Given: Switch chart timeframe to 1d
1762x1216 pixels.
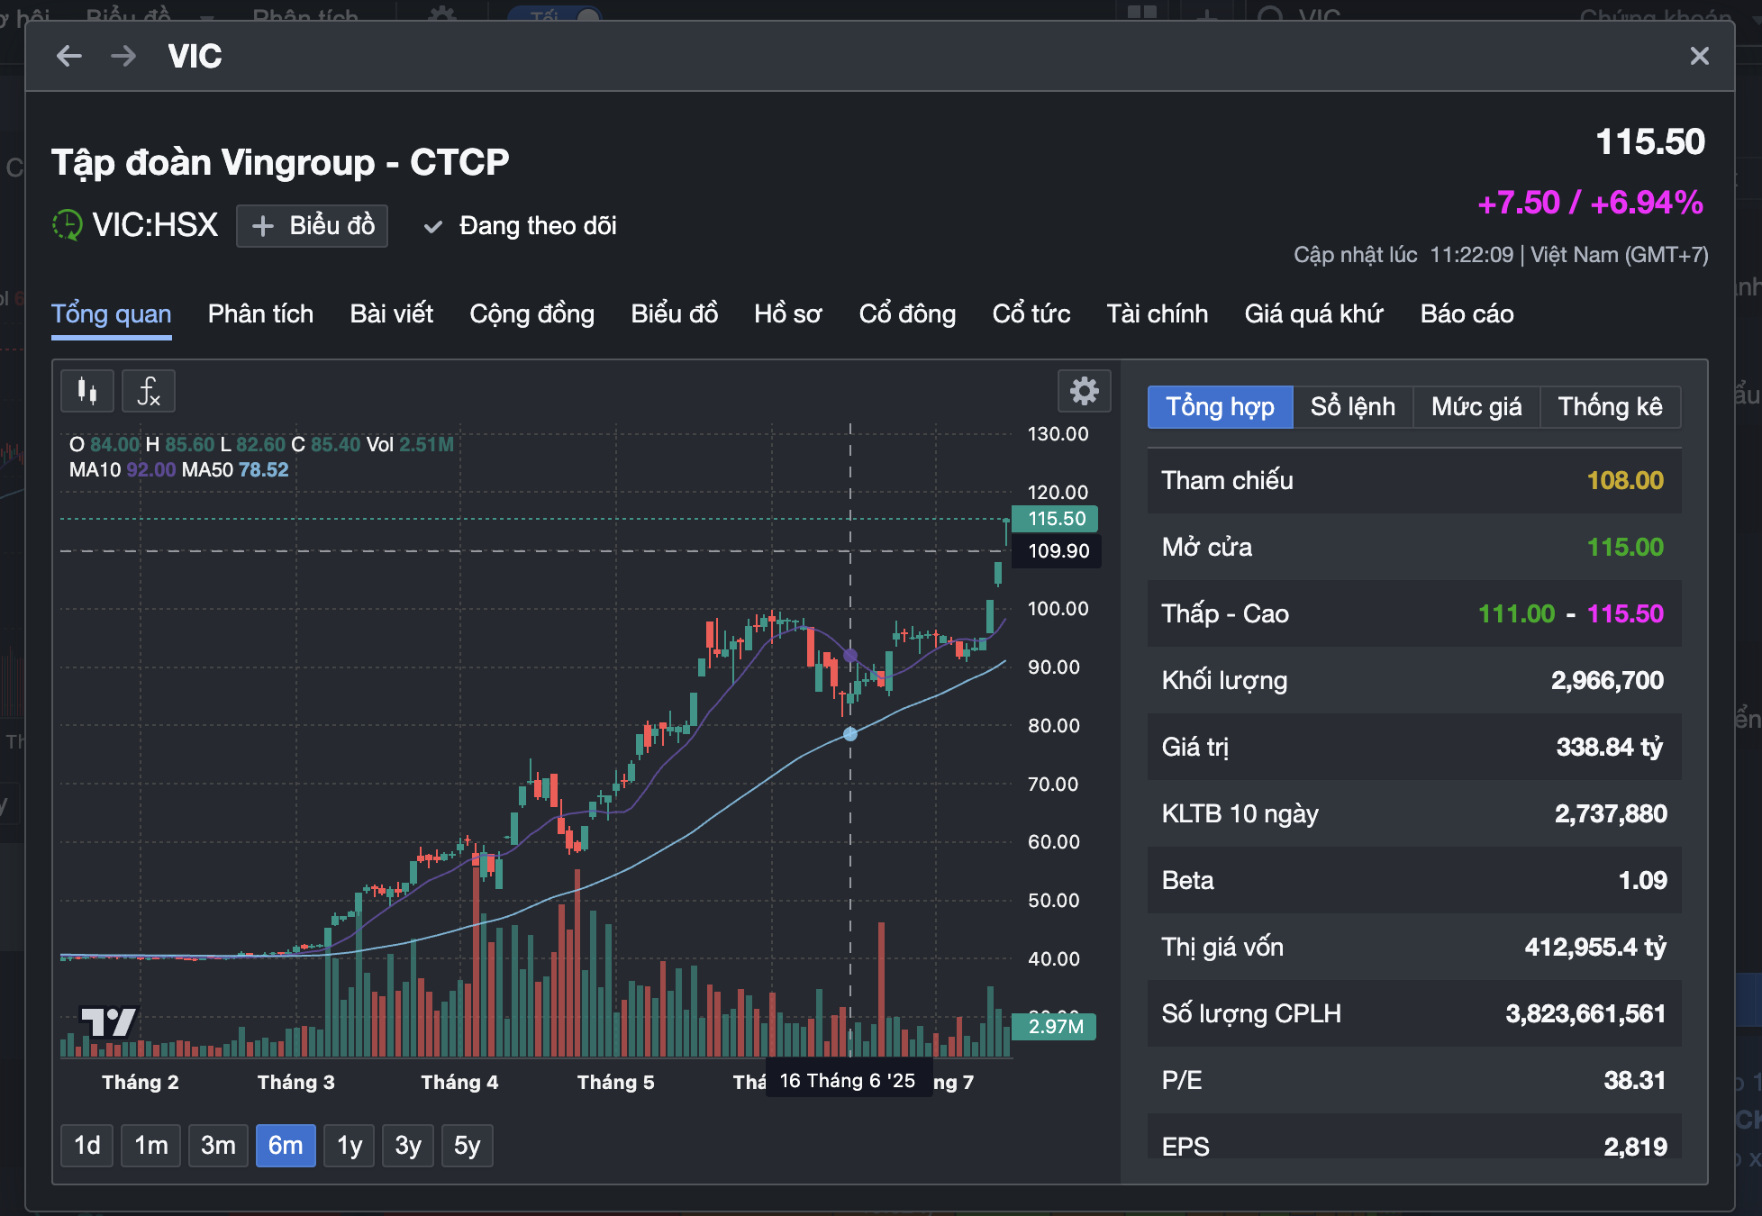Looking at the screenshot, I should [86, 1145].
